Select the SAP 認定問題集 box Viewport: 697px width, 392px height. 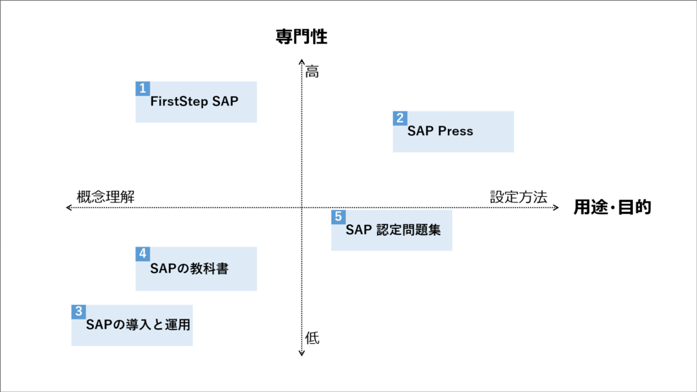391,230
